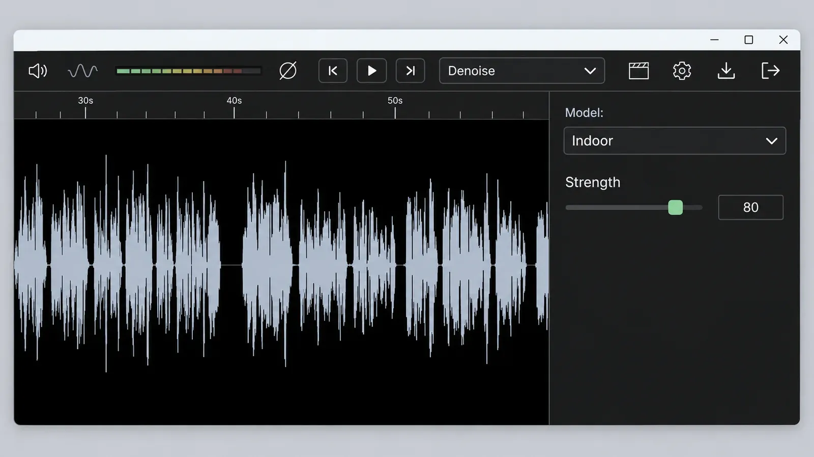Close the application window

(x=783, y=40)
